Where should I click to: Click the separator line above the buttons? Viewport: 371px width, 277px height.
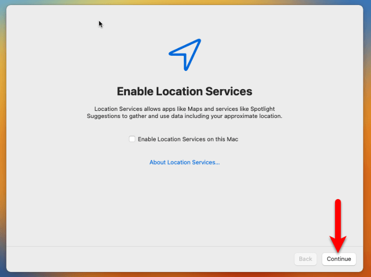[x=152, y=247]
